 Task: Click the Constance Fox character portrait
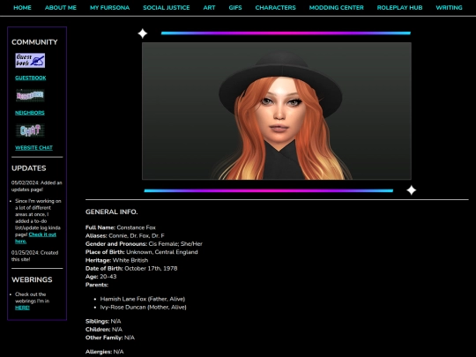tap(277, 111)
